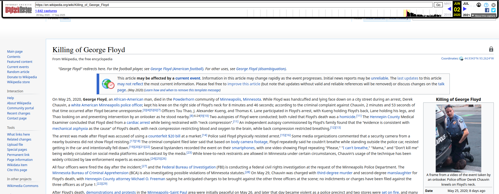Image resolution: width=499 pixels, height=194 pixels.
Task: Open the "I can't breathe" link
Action: pos(355,148)
